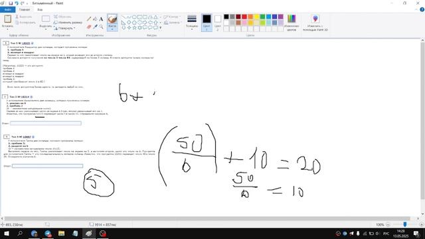Viewport: 425px width, 239px height.
Task: Select the Right arrow shape
Action: tap(145, 23)
